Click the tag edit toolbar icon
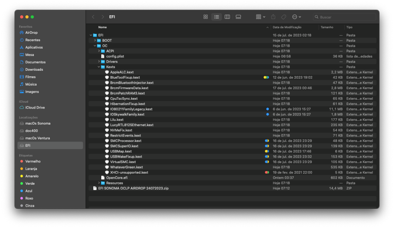Image resolution: width=394 pixels, height=228 pixels. (x=284, y=17)
